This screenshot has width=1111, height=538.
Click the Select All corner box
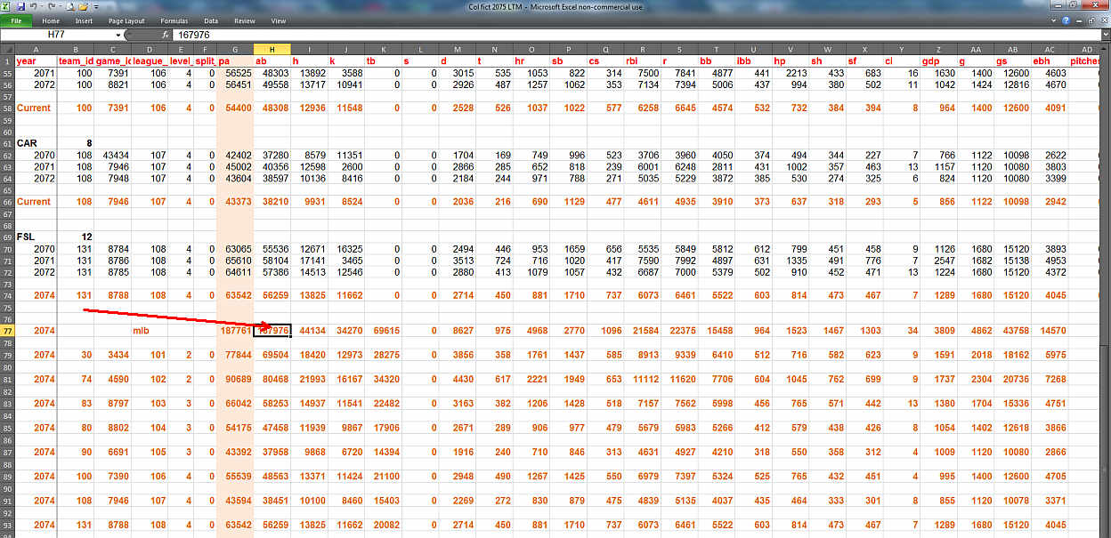[x=6, y=49]
